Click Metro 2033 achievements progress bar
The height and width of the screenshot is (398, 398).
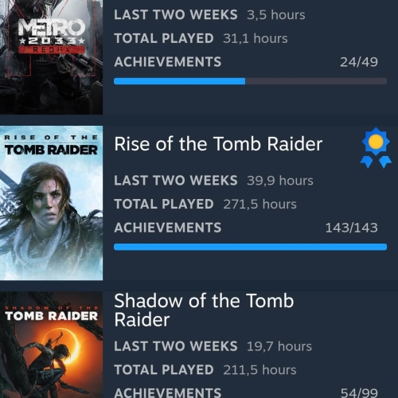[x=250, y=81]
